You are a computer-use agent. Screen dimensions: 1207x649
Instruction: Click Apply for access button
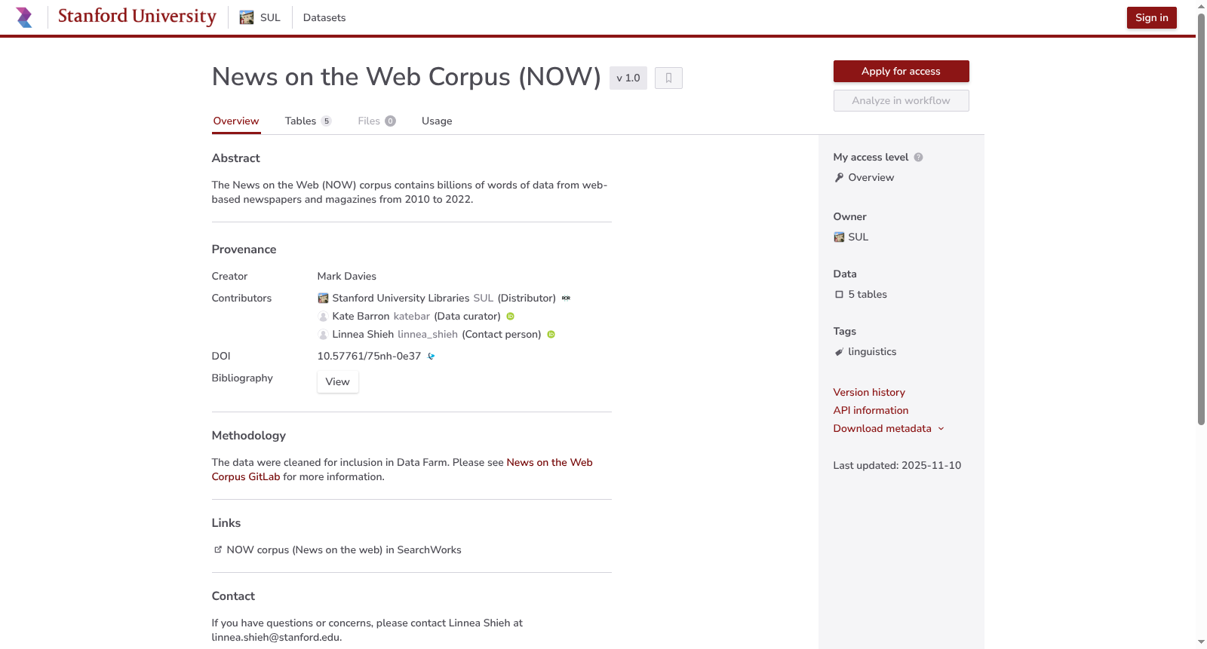(x=901, y=72)
